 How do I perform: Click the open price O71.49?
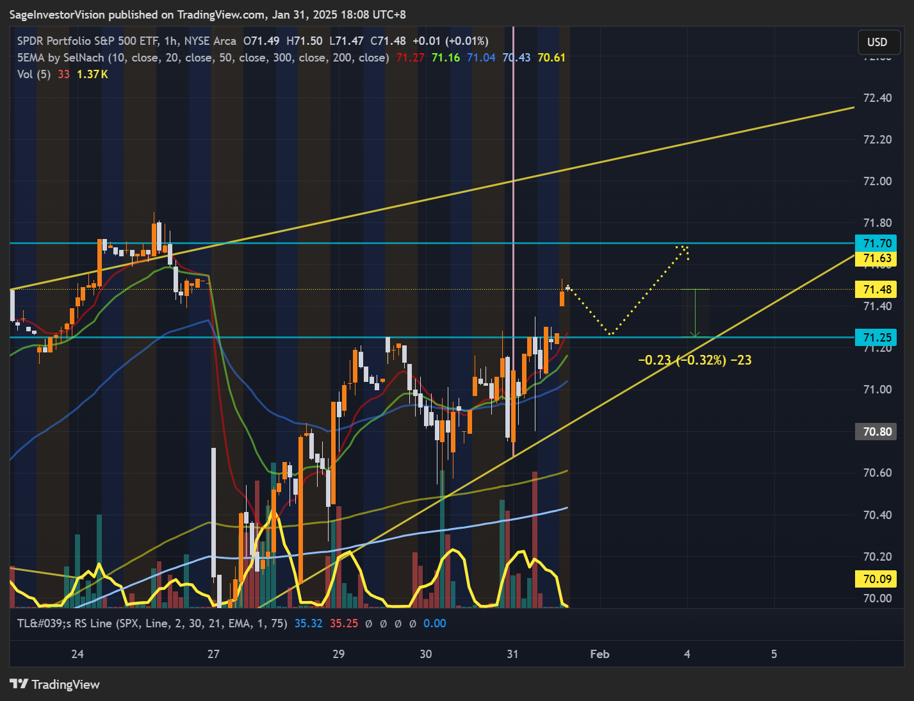tap(261, 41)
